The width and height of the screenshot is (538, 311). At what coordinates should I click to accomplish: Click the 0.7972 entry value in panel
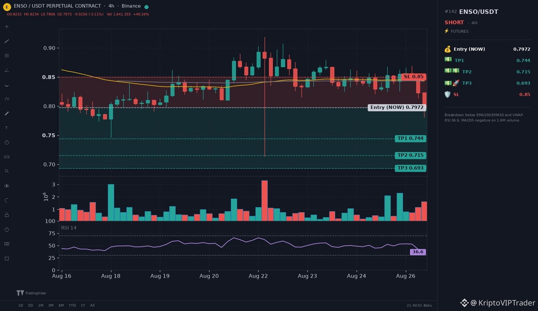(x=522, y=49)
